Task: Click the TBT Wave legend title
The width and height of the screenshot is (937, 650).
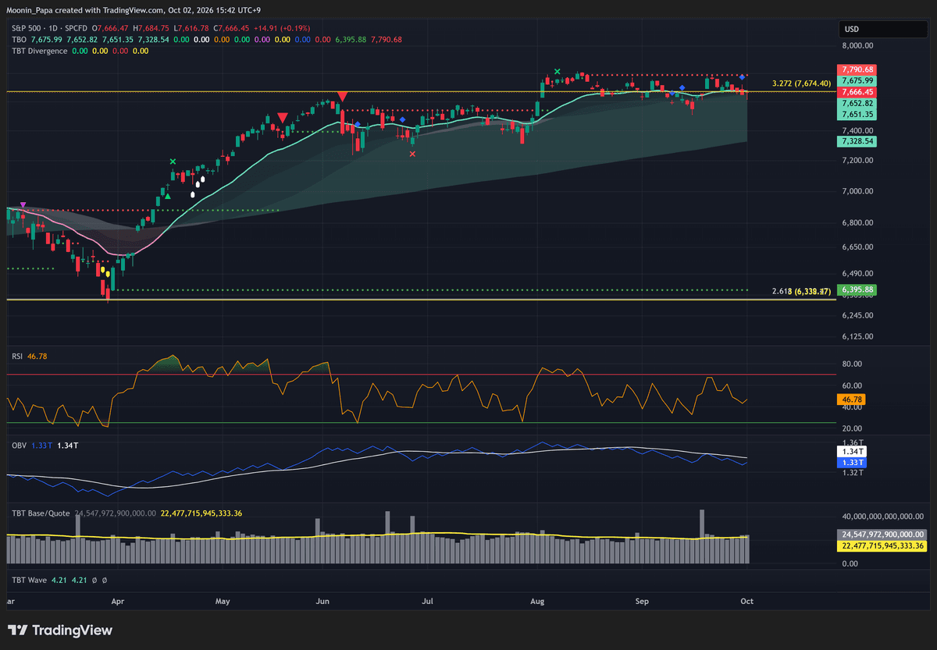Action: [28, 581]
